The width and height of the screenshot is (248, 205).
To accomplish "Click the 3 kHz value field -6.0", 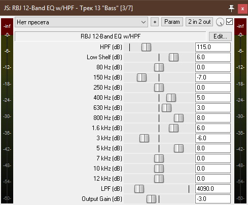I will pos(213,138).
